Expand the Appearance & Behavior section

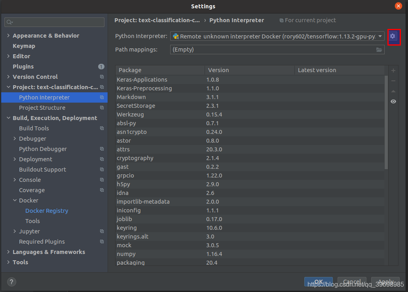coord(9,36)
